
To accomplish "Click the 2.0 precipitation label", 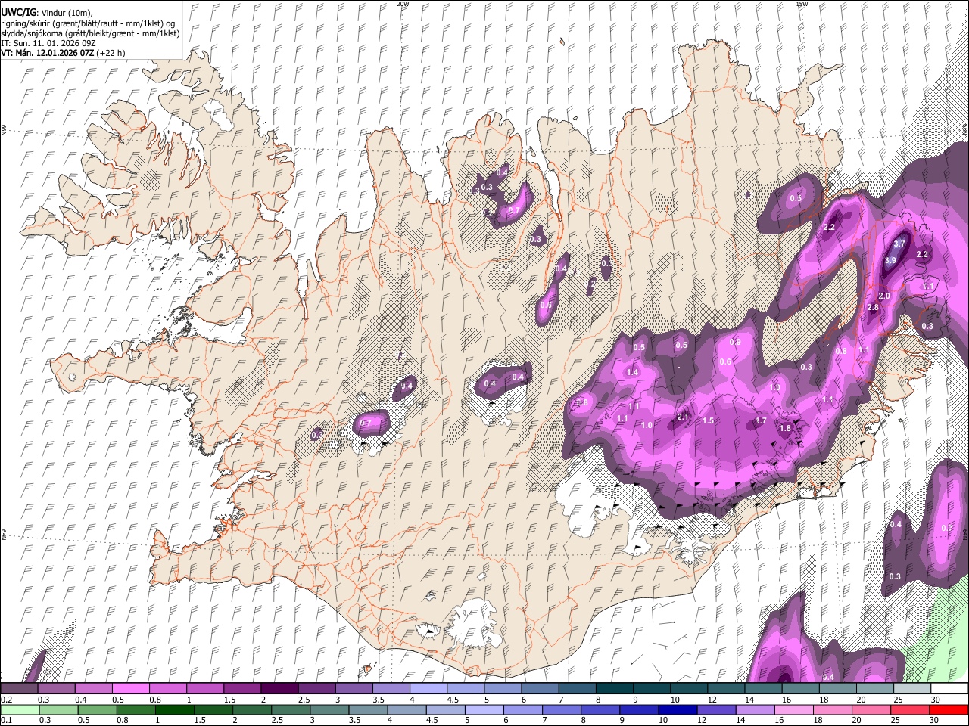I will [884, 296].
